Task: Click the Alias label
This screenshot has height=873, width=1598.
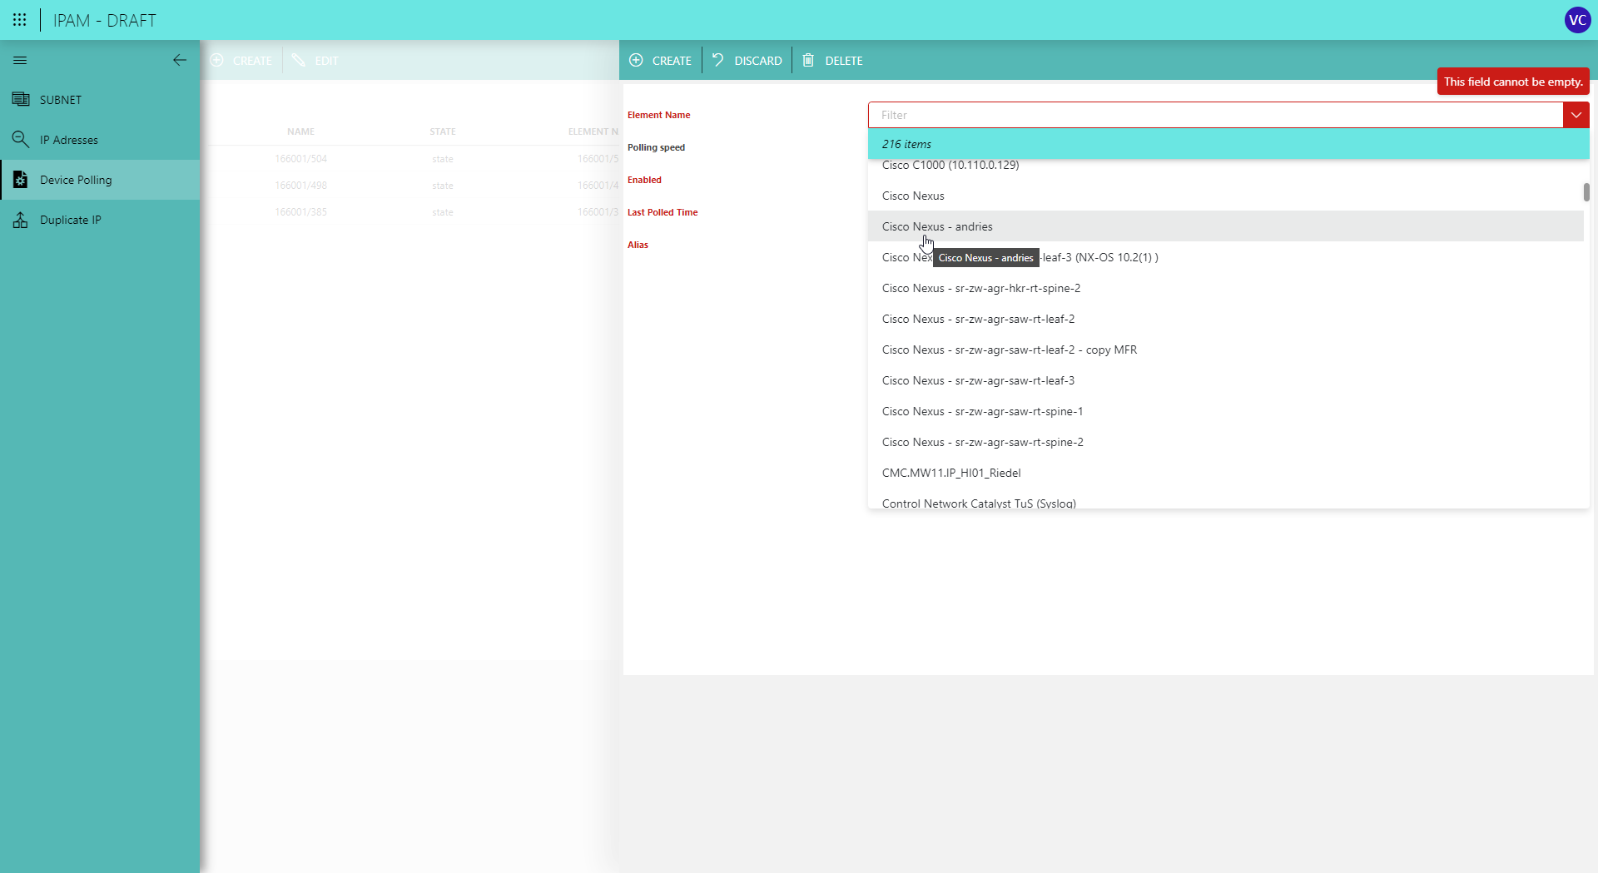Action: pyautogui.click(x=638, y=245)
